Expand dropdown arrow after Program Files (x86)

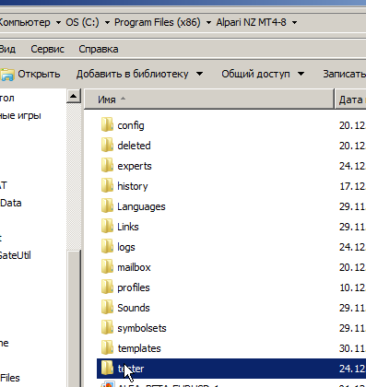tap(208, 23)
